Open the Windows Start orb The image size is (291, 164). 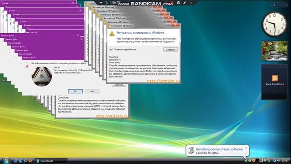tap(6, 160)
